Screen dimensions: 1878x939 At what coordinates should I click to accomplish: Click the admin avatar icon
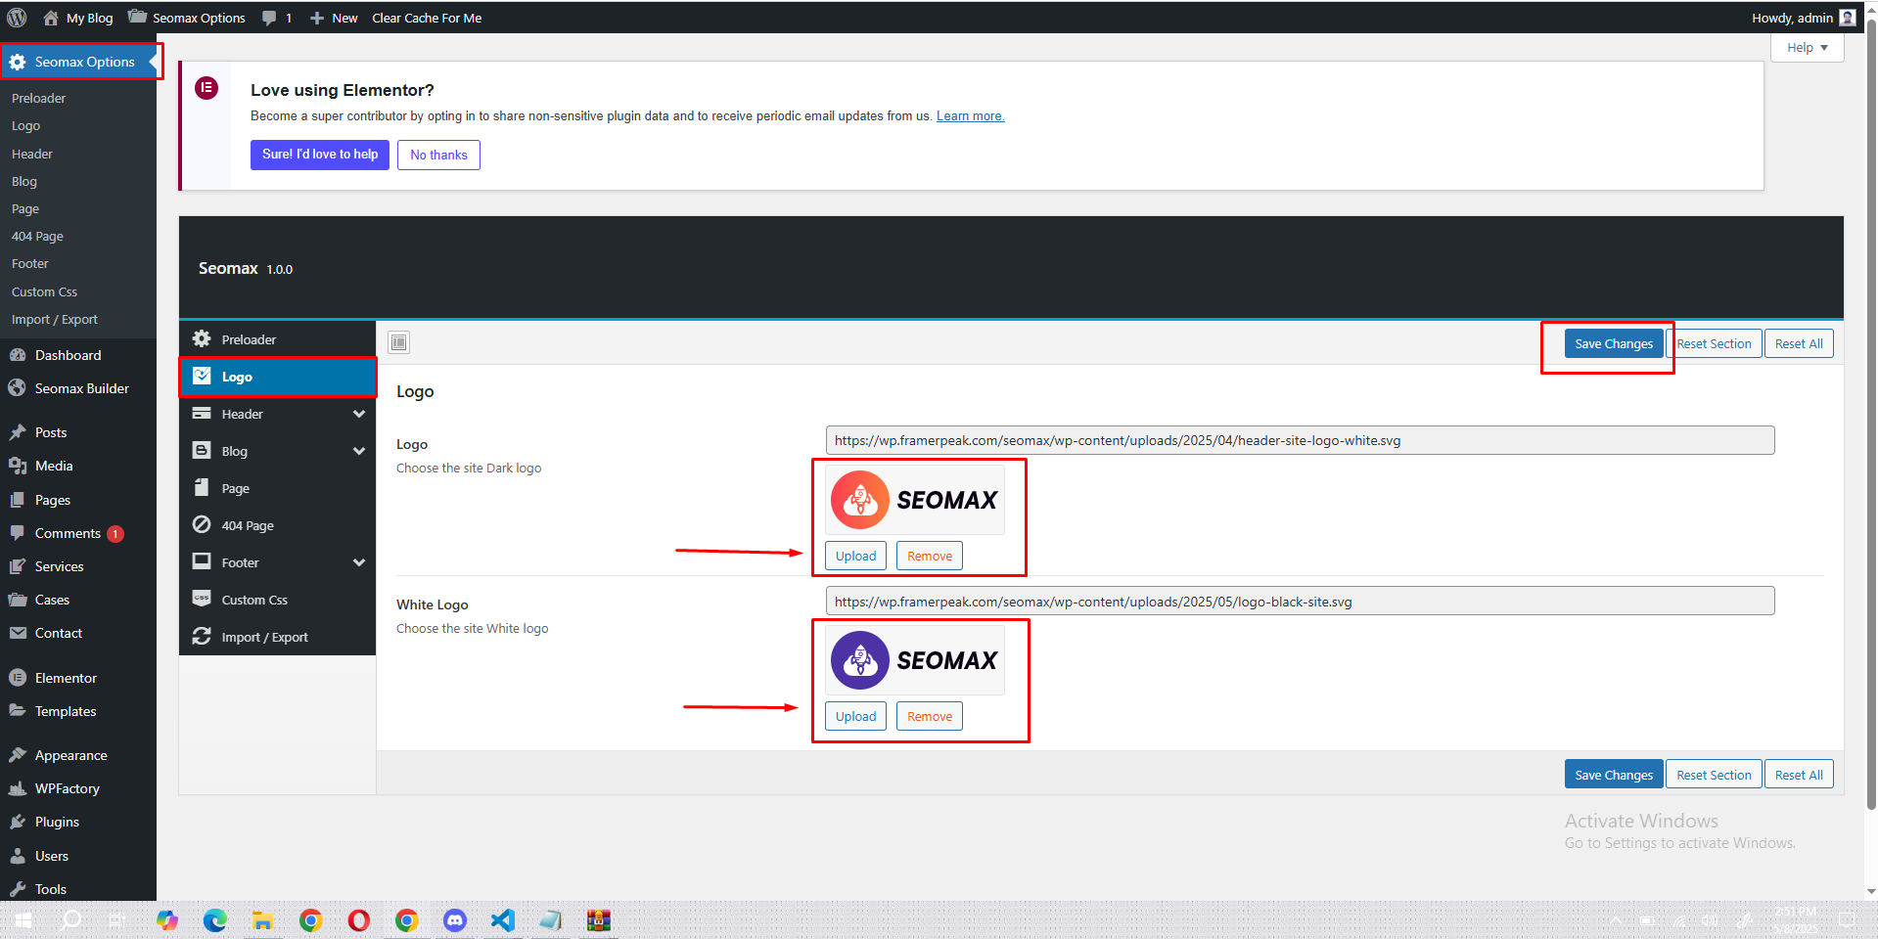(1847, 18)
